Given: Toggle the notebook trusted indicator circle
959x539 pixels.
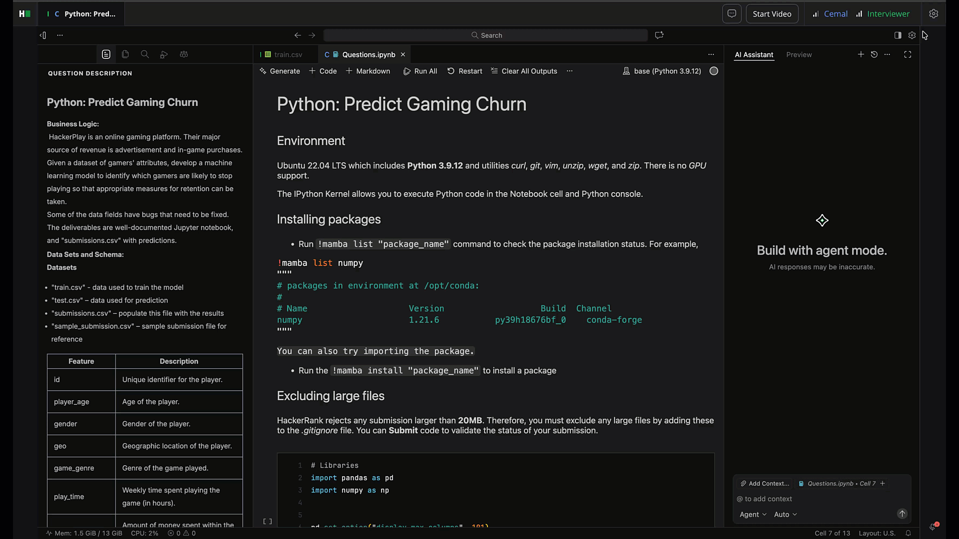Looking at the screenshot, I should point(713,71).
